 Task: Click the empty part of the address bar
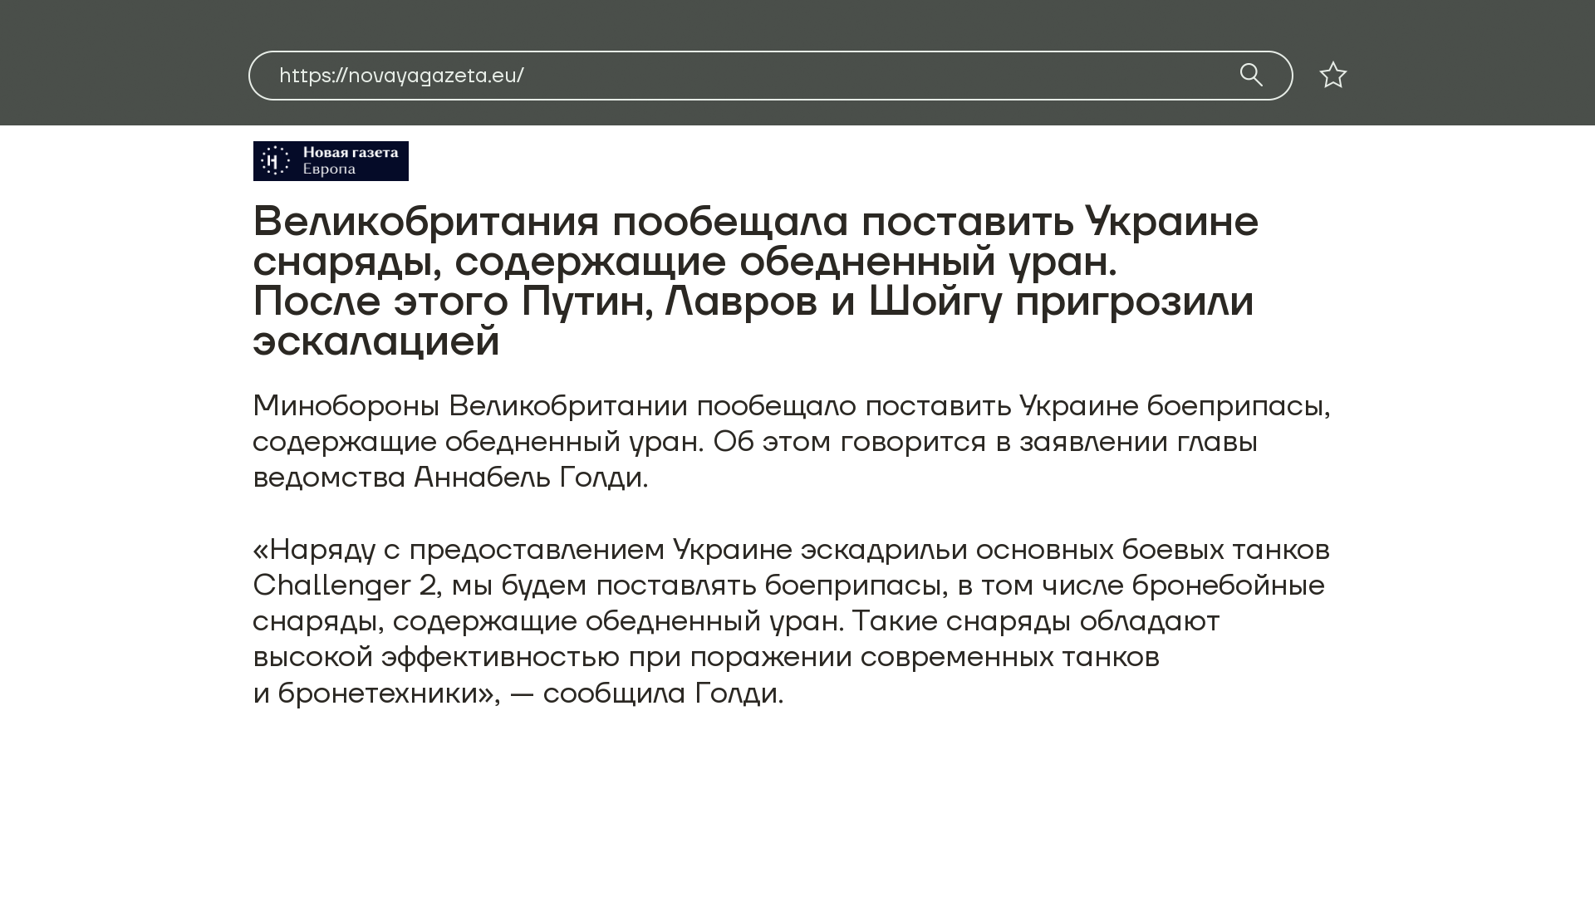pos(872,76)
